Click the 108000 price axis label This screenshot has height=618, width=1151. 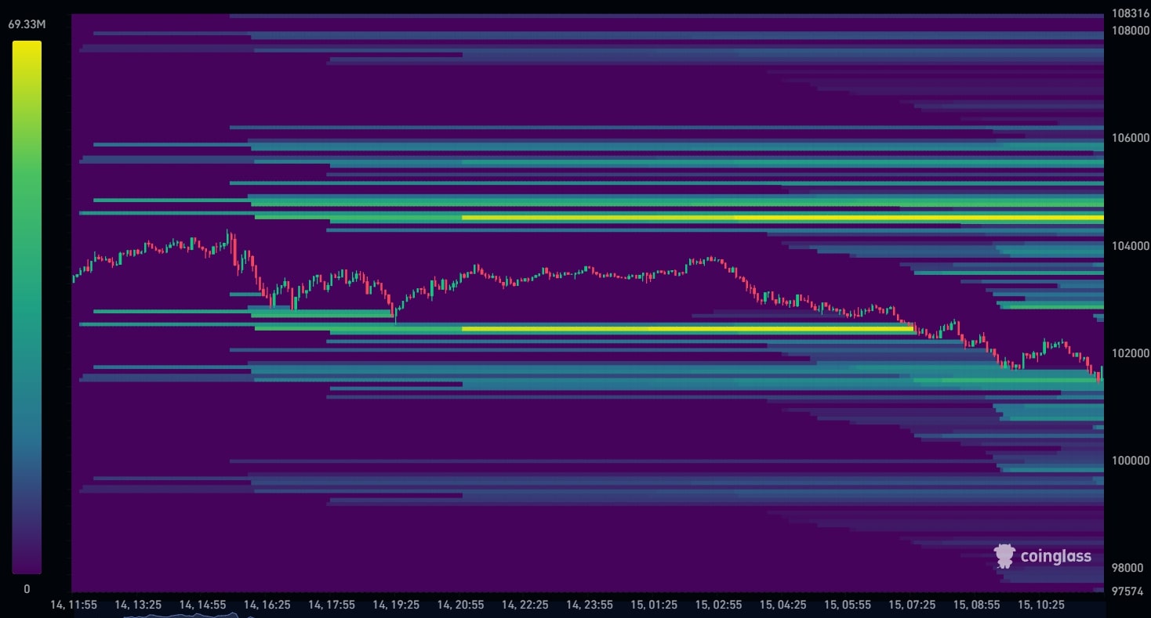coord(1131,30)
